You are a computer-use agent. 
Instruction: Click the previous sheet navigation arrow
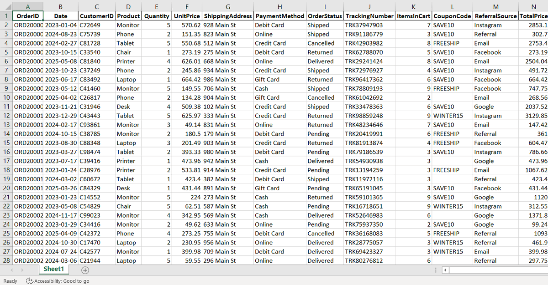tap(12, 270)
